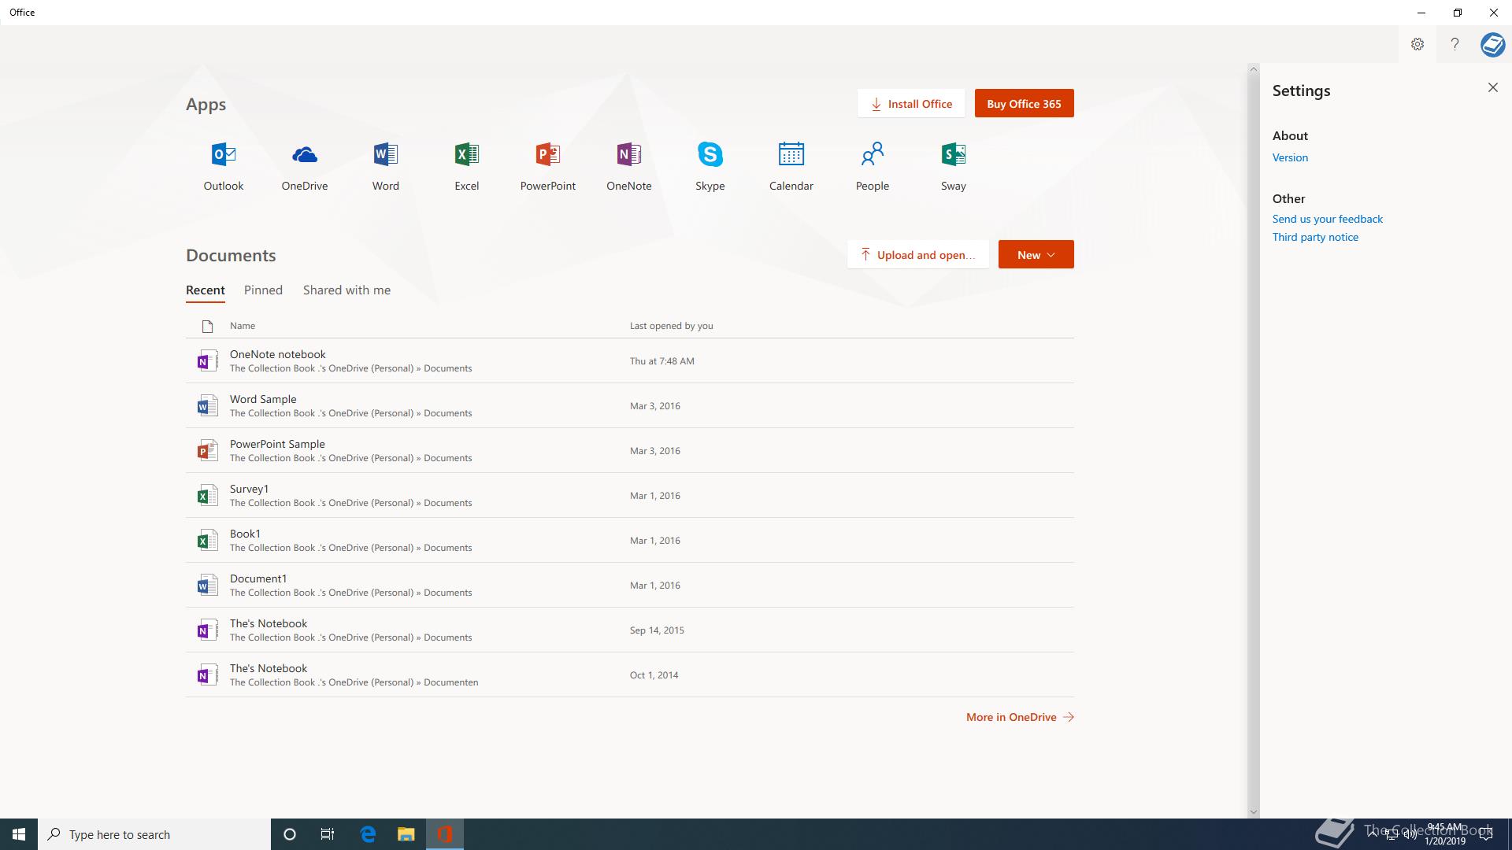Click the Install Office button

(x=911, y=103)
